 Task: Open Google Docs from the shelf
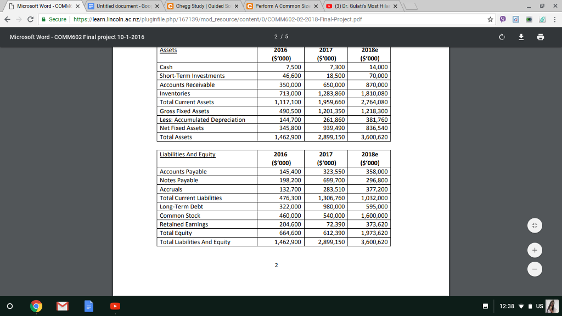(x=88, y=306)
